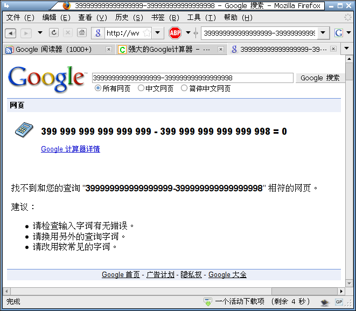Click the green C icon on 强大的Google计算器 tab

pos(122,50)
